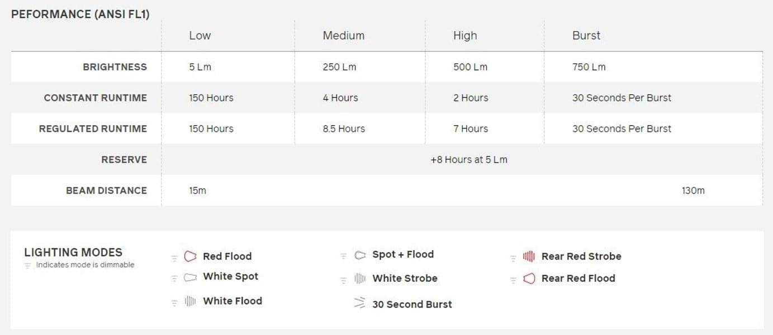Click dimmable indicator beside Red Flood
This screenshot has height=335, width=773.
(x=174, y=258)
